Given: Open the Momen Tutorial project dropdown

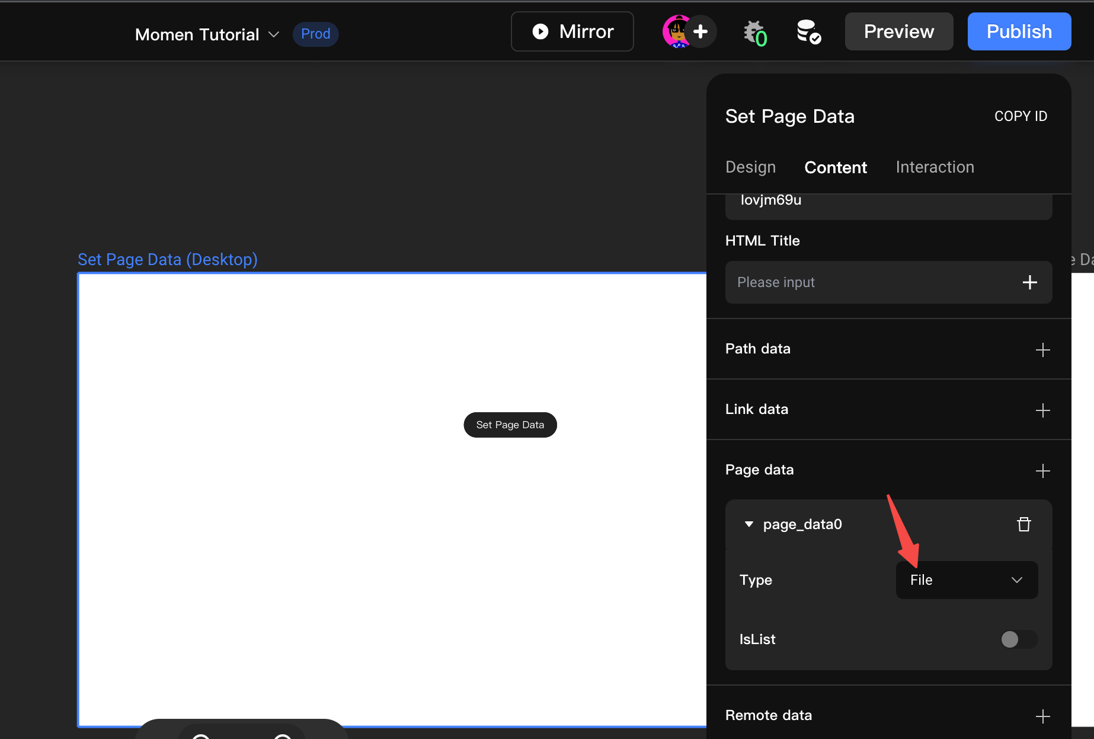Looking at the screenshot, I should coord(205,34).
